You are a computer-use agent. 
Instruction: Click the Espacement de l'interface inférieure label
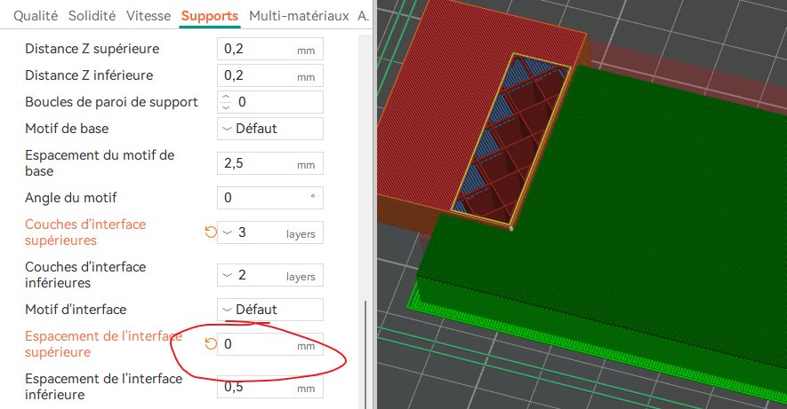104,387
